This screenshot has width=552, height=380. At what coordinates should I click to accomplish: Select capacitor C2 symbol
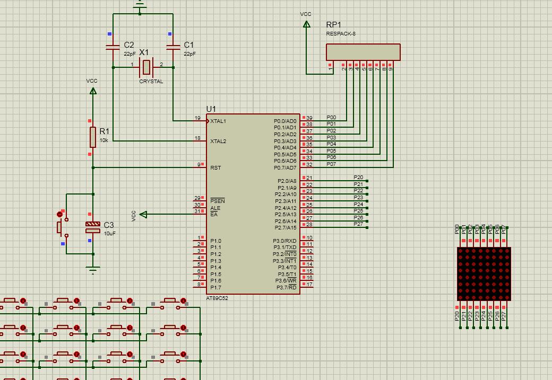pos(113,47)
